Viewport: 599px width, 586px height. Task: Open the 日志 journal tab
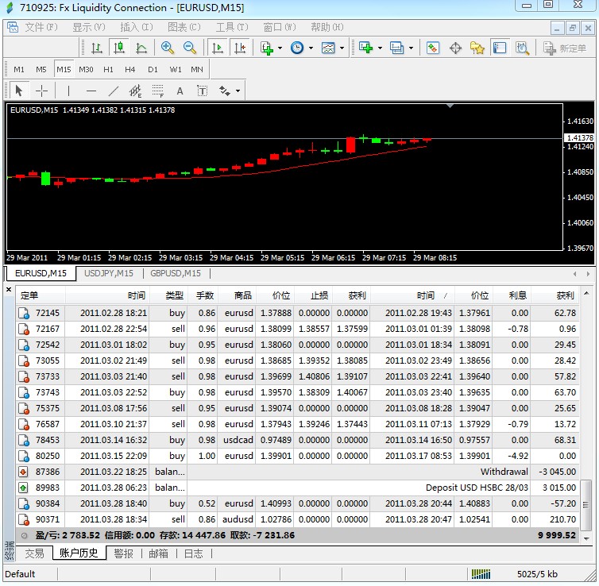click(x=193, y=553)
